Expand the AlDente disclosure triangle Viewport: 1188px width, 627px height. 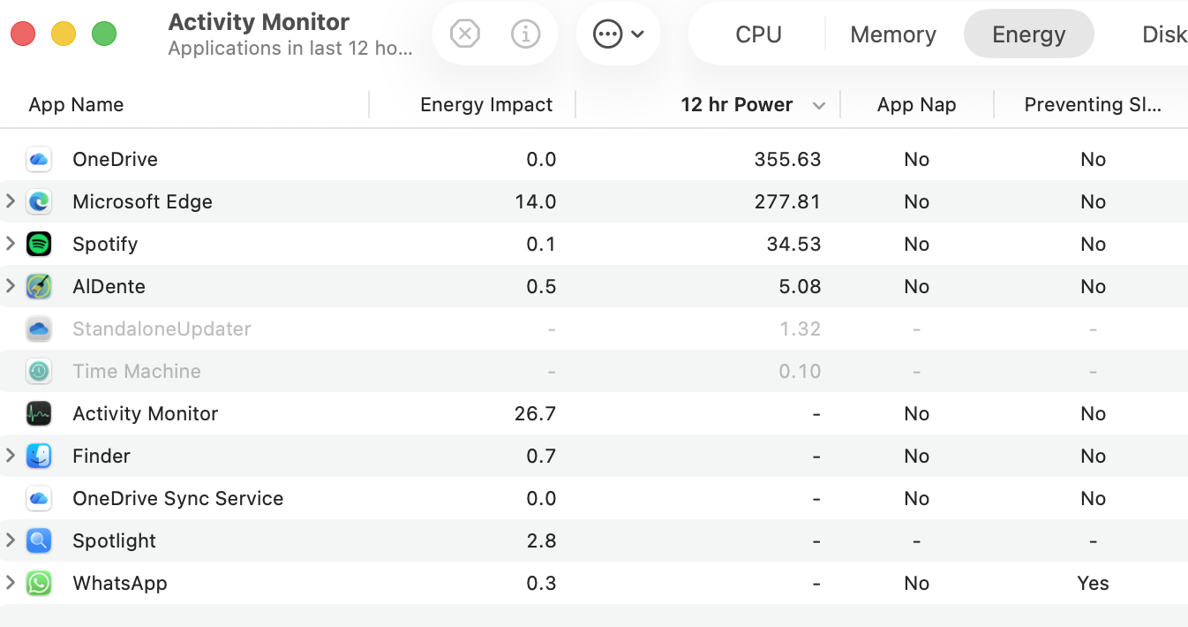tap(11, 286)
